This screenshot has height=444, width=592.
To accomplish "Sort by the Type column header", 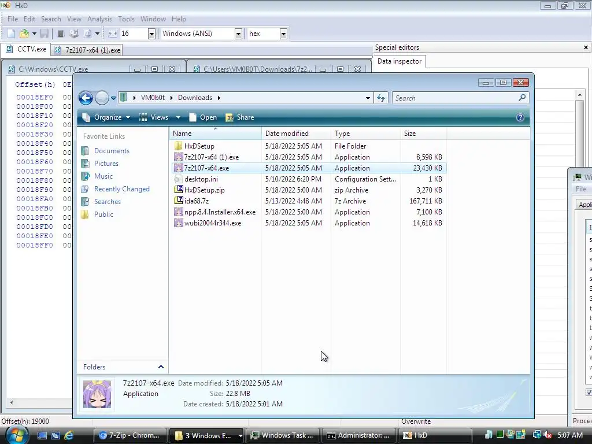I will click(365, 134).
